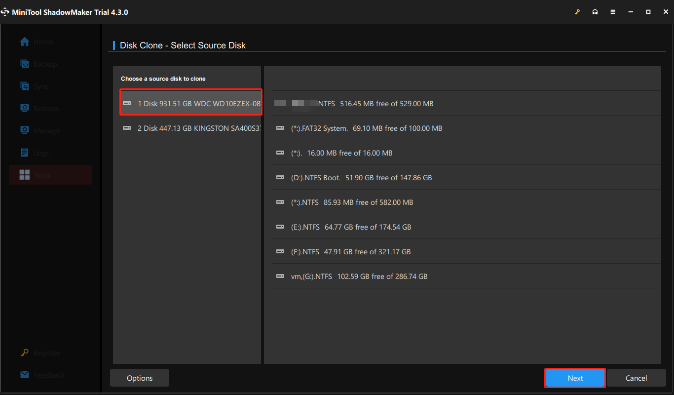
Task: Open the Backup section icon
Action: point(24,64)
